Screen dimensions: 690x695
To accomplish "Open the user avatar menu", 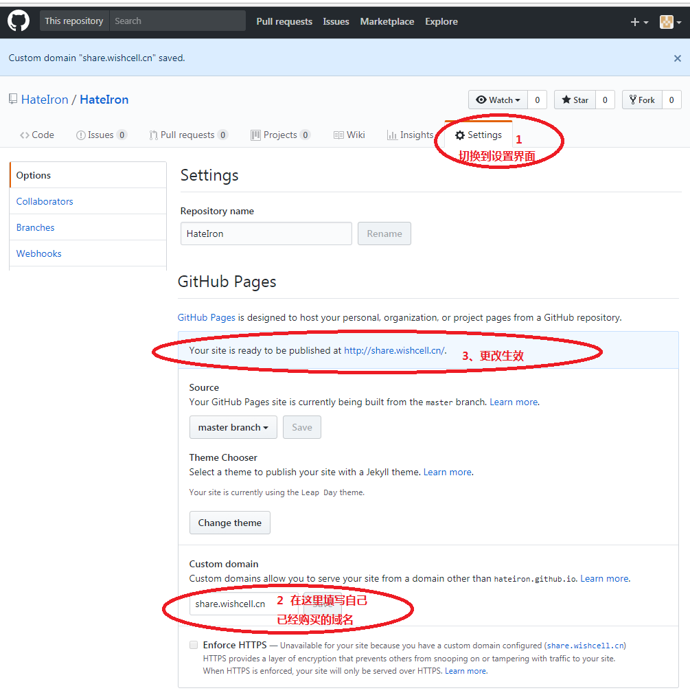I will click(x=669, y=22).
